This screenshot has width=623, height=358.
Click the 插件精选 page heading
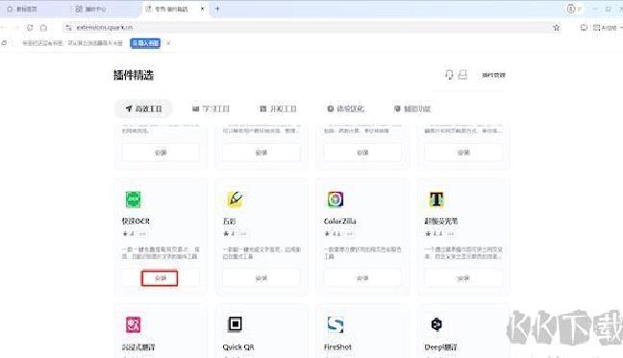(134, 75)
